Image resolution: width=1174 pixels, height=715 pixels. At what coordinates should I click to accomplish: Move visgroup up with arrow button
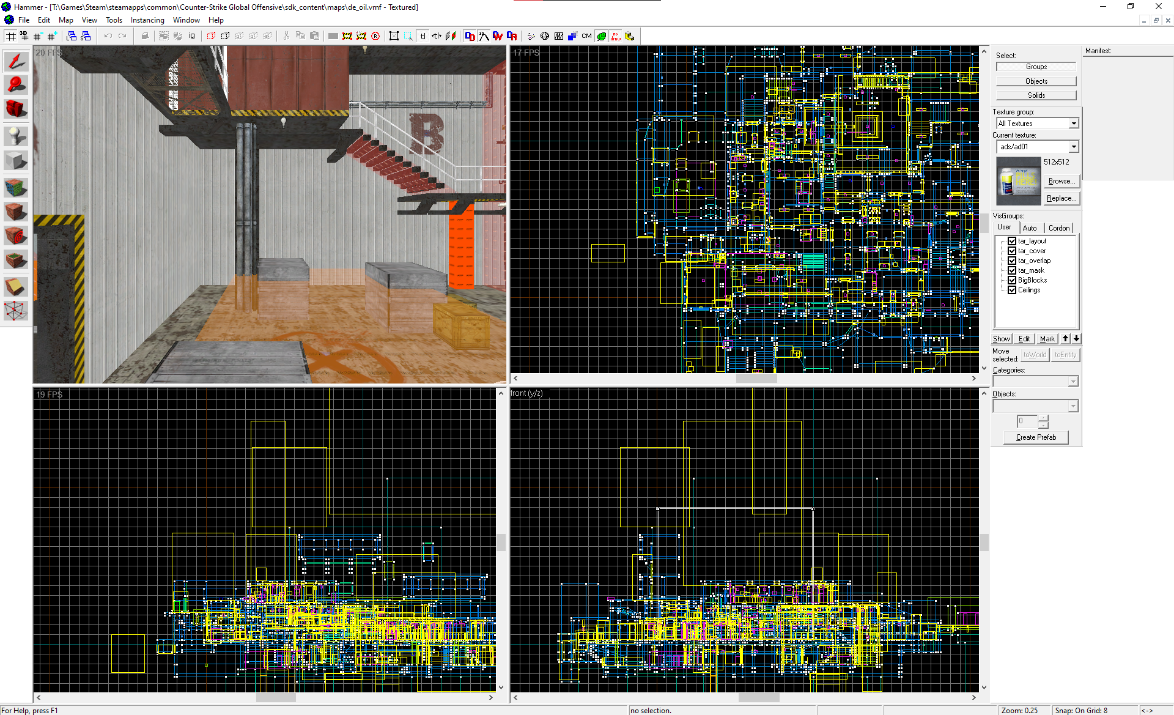click(x=1065, y=339)
